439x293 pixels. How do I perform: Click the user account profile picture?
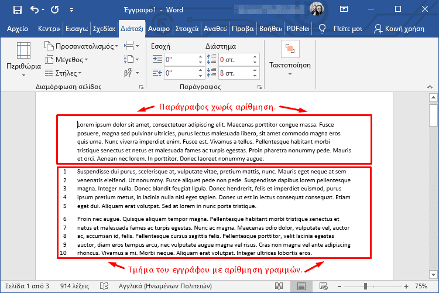317,9
